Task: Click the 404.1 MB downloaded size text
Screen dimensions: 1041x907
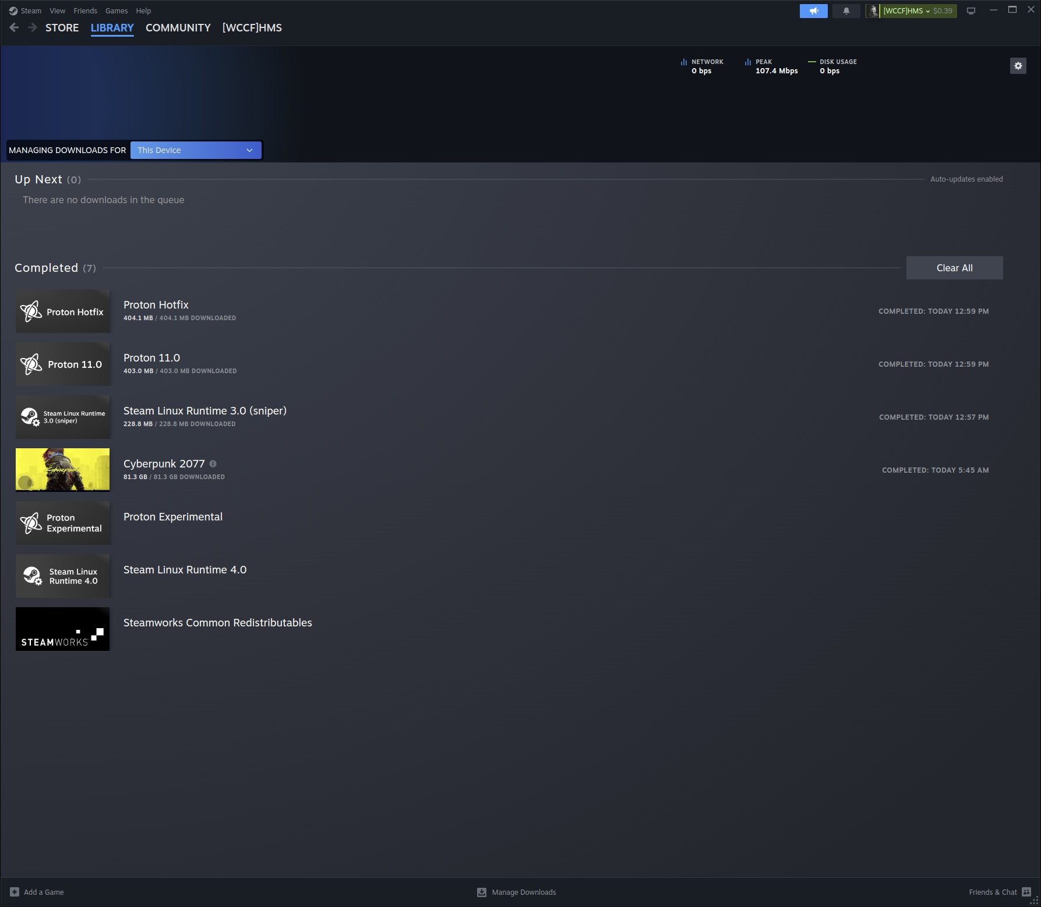Action: click(x=180, y=318)
